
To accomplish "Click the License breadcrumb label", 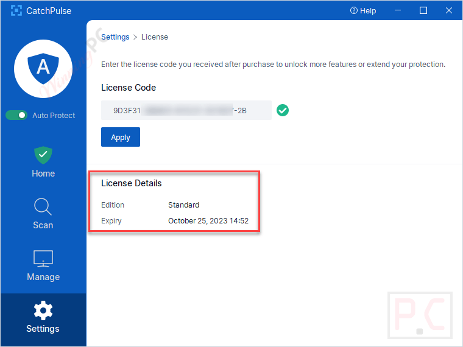I will (154, 37).
